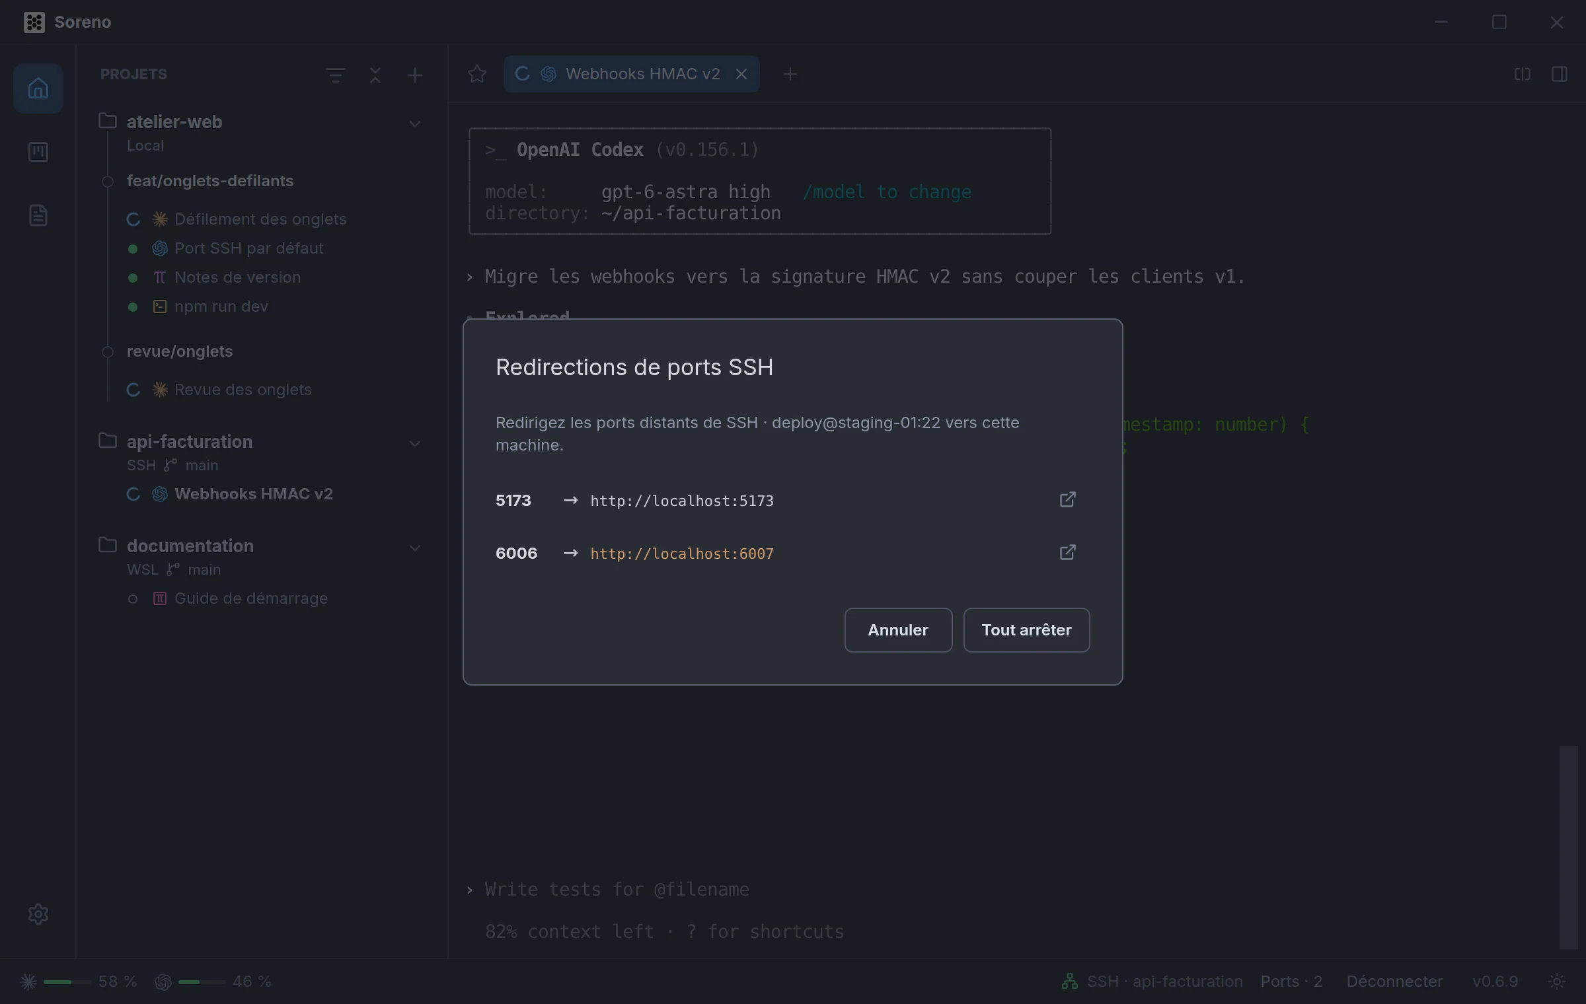The width and height of the screenshot is (1586, 1004).
Task: Collapse all projects icon
Action: 375,75
